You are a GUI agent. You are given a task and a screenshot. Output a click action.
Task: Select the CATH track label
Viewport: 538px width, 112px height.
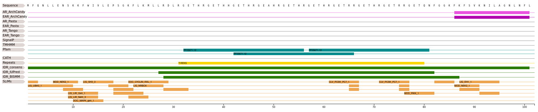click(x=13, y=58)
